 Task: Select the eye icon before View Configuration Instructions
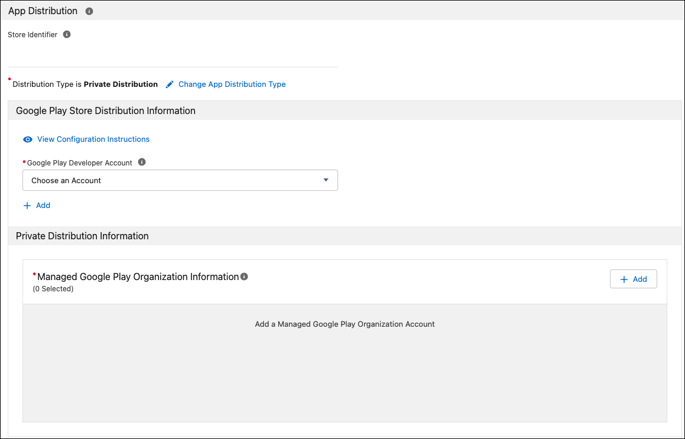click(27, 139)
